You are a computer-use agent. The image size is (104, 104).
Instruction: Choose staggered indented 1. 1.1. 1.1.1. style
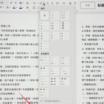(65, 71)
